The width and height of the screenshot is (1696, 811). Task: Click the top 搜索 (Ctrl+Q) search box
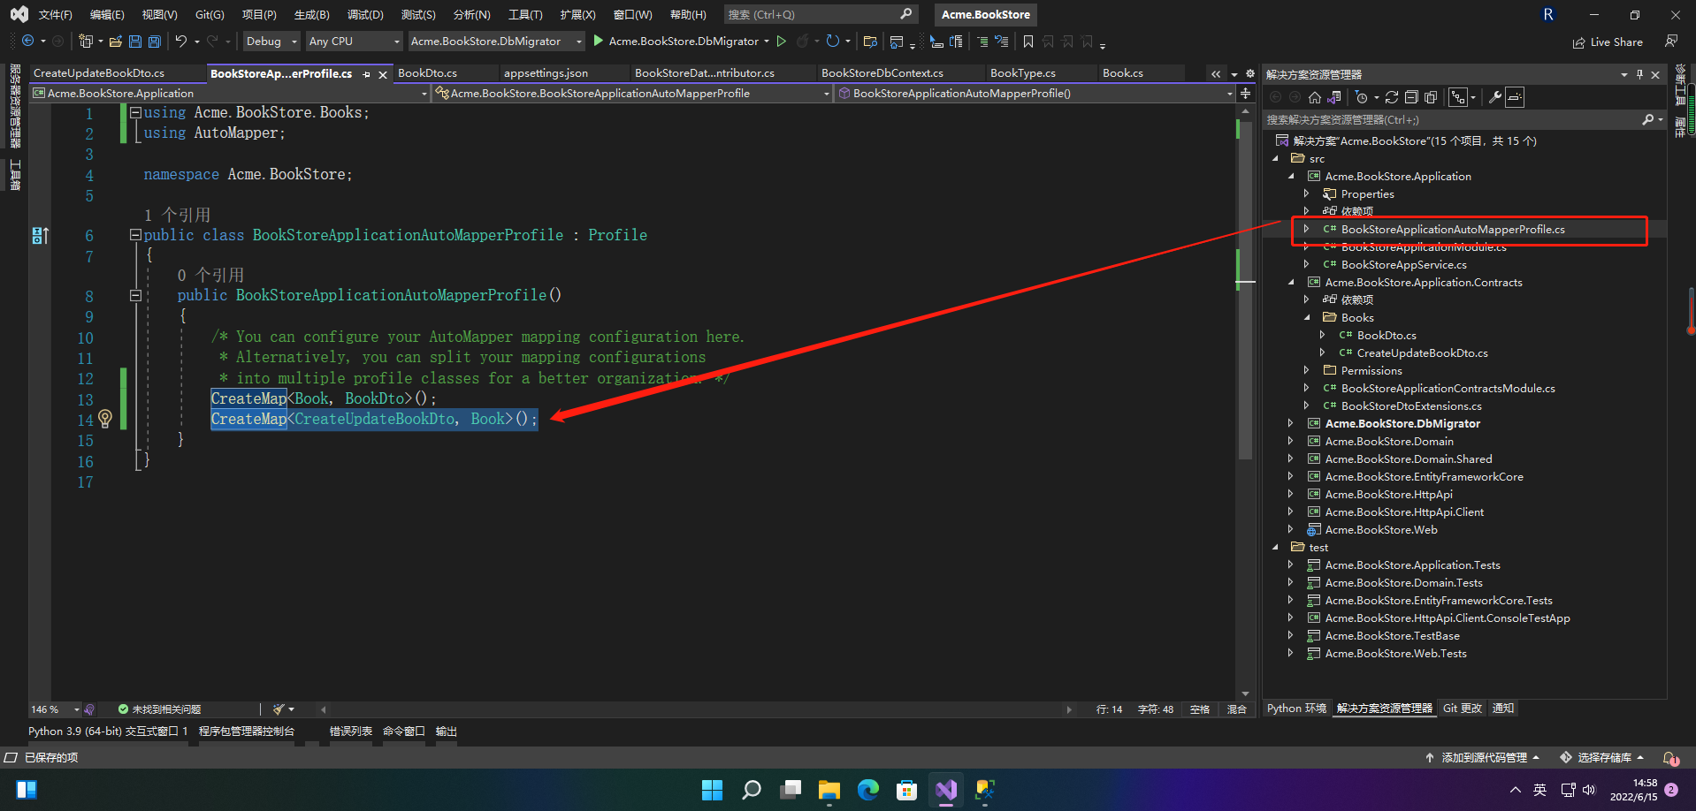click(x=820, y=14)
